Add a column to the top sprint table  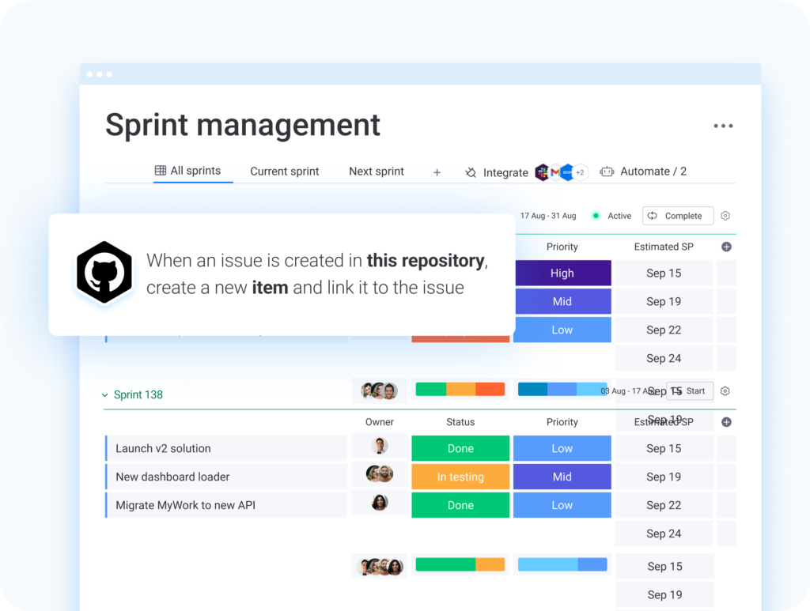[x=726, y=247]
